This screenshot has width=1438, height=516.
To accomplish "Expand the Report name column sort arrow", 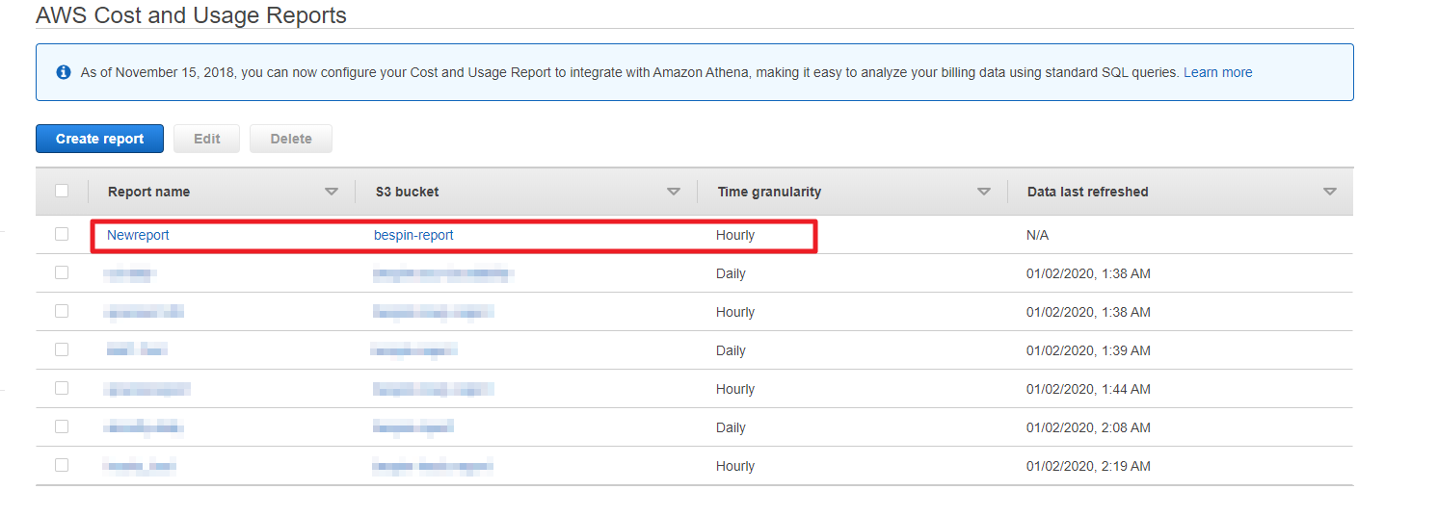I will (332, 192).
